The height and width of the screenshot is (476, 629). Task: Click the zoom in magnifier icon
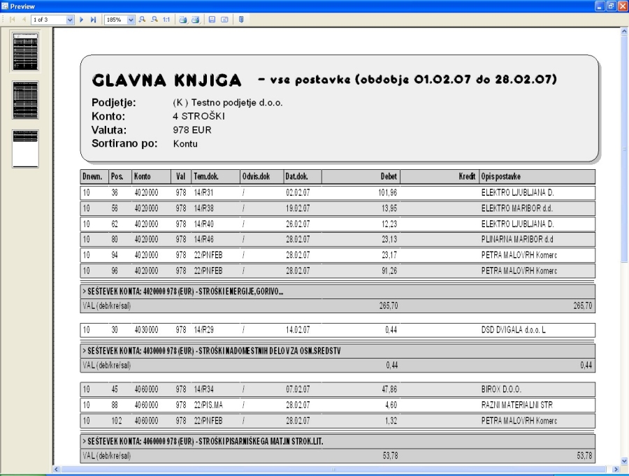143,20
